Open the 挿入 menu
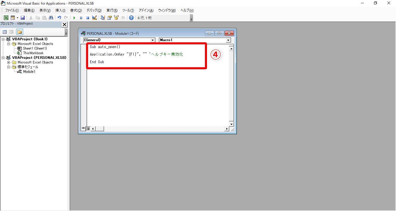The width and height of the screenshot is (396, 211). click(60, 10)
